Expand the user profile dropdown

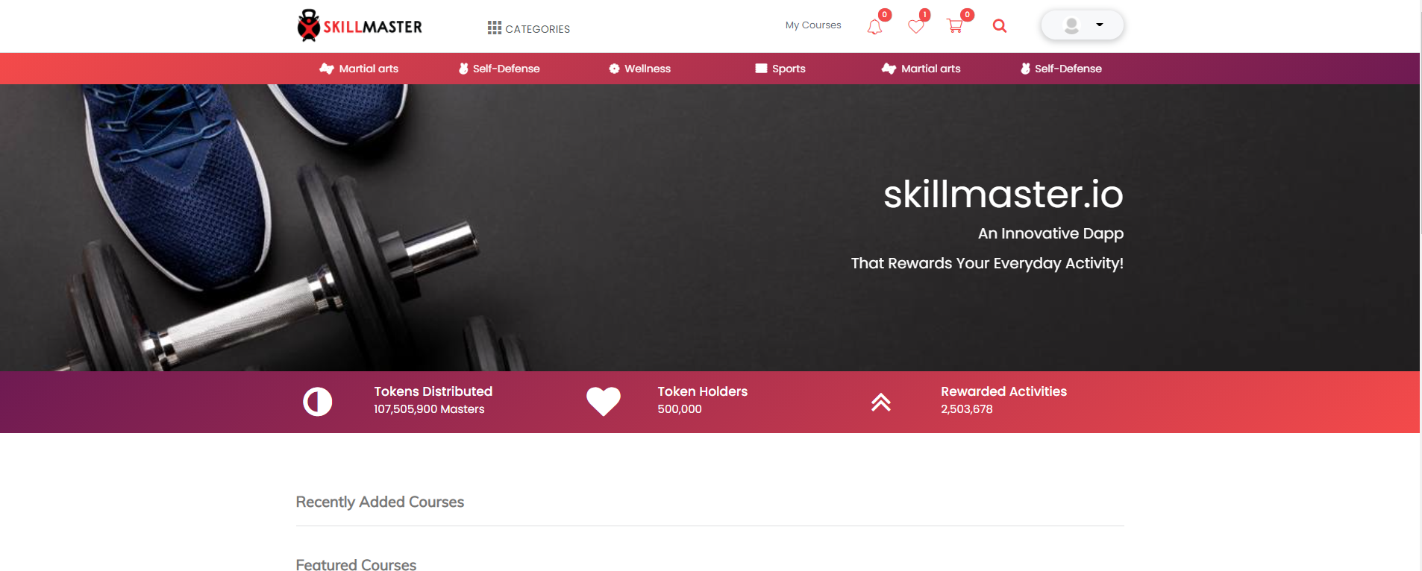click(1083, 25)
